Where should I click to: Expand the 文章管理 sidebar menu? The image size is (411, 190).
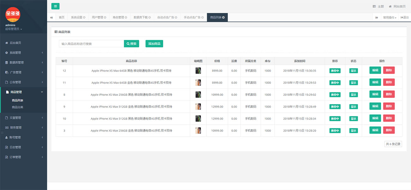23,118
